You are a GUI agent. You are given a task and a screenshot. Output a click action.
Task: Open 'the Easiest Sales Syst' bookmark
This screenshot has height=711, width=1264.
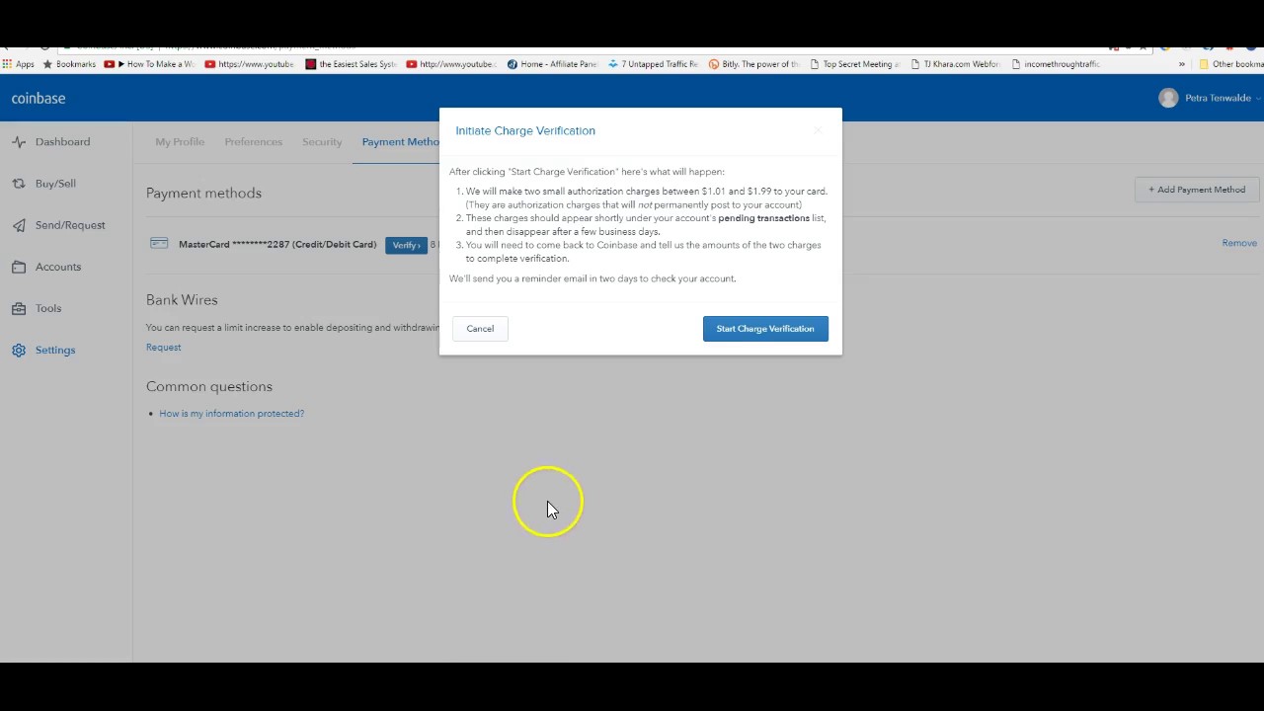pos(351,64)
